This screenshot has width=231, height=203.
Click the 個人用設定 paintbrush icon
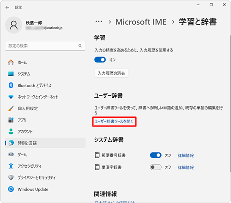point(11,108)
